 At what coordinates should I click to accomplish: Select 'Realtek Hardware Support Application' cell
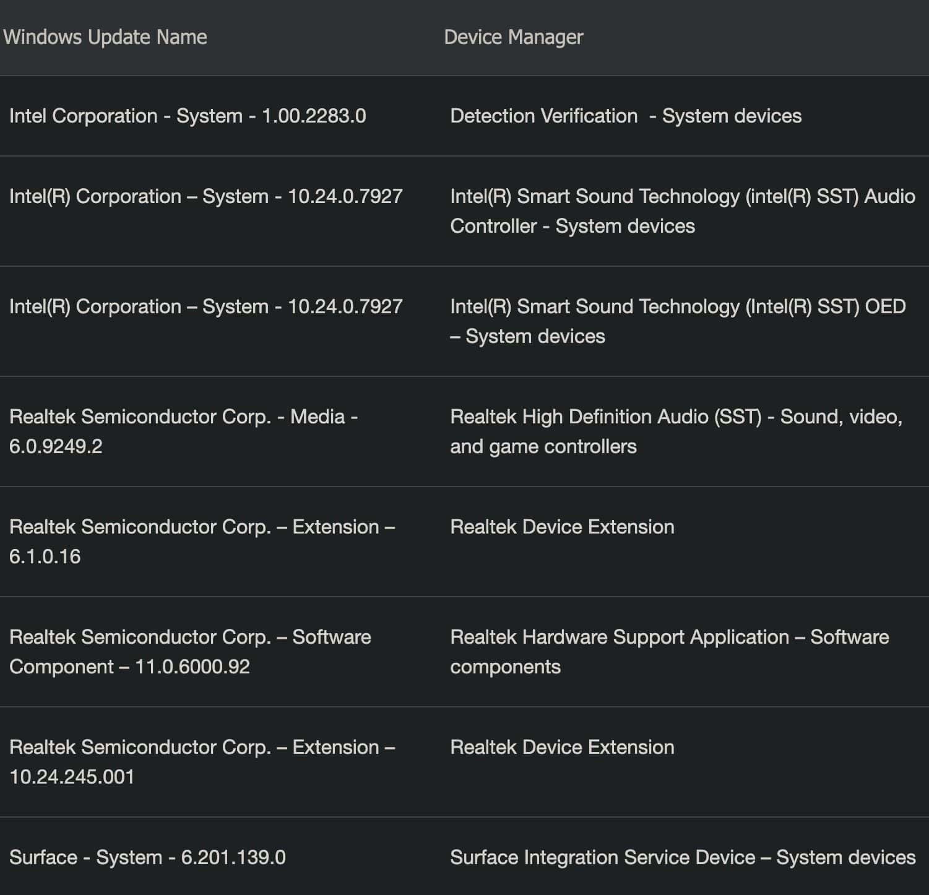pos(670,652)
